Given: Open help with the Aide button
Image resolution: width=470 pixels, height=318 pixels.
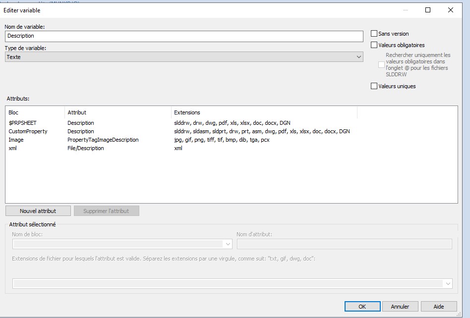Looking at the screenshot, I should (x=438, y=307).
